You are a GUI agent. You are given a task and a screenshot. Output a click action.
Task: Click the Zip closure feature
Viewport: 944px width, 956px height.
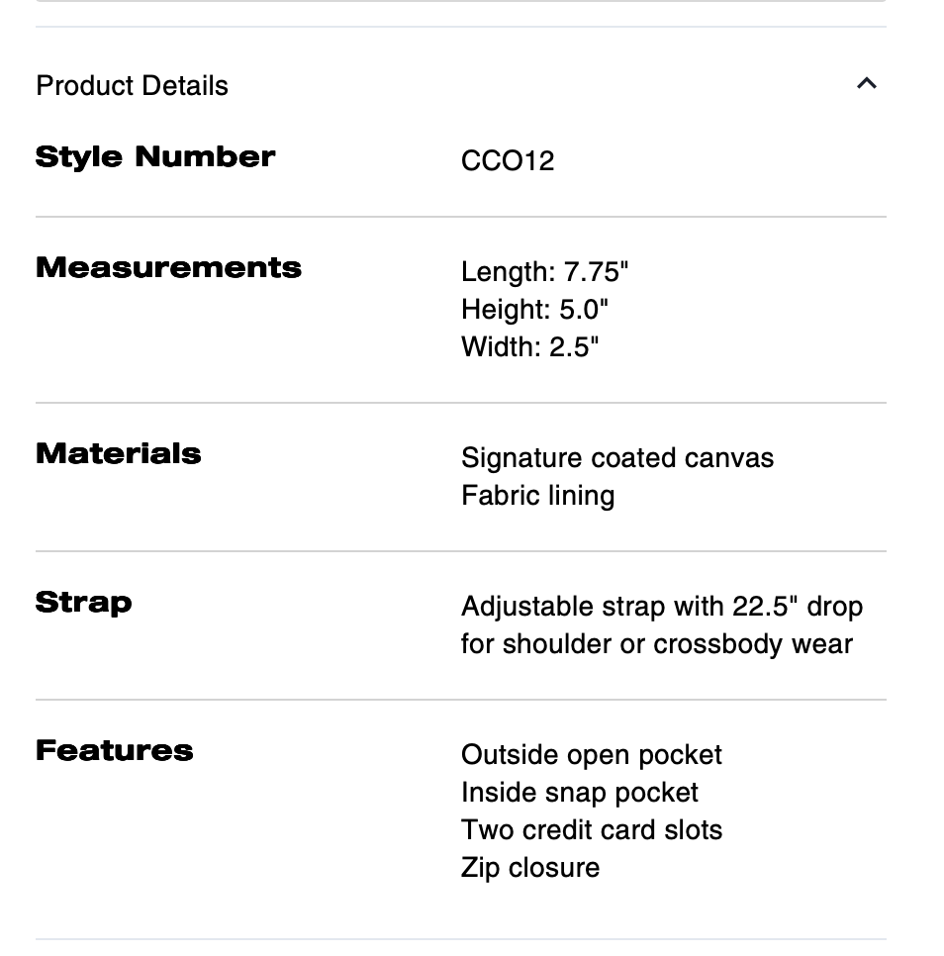tap(529, 868)
